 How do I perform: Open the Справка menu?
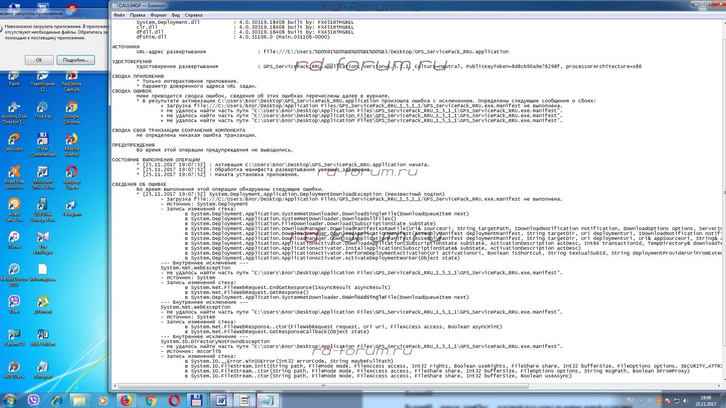pyautogui.click(x=193, y=15)
